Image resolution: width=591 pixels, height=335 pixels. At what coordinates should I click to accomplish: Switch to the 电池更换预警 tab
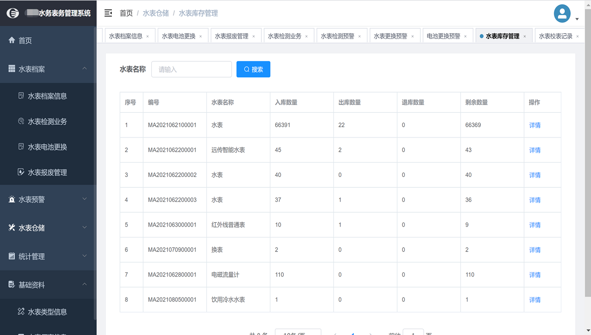click(443, 36)
